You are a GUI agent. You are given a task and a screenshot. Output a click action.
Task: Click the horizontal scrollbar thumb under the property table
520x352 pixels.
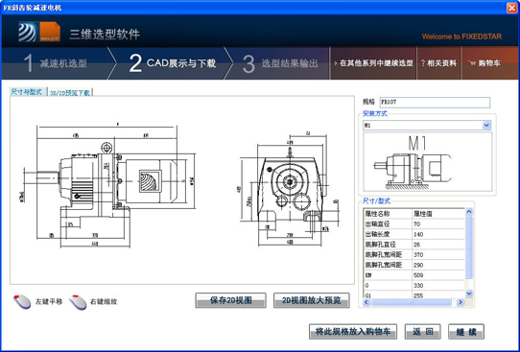[412, 302]
